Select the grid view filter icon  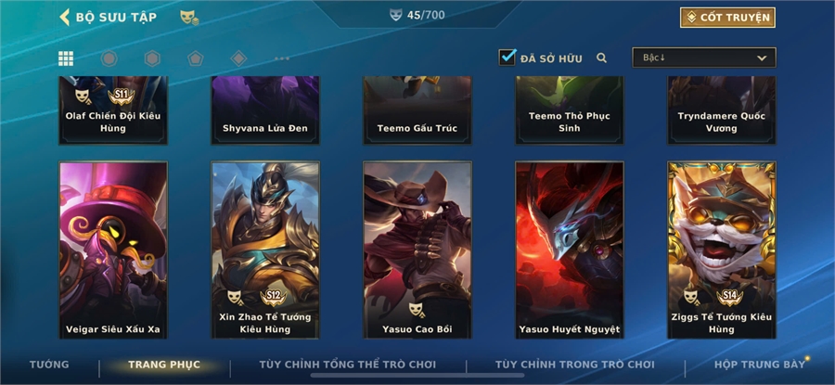click(66, 58)
